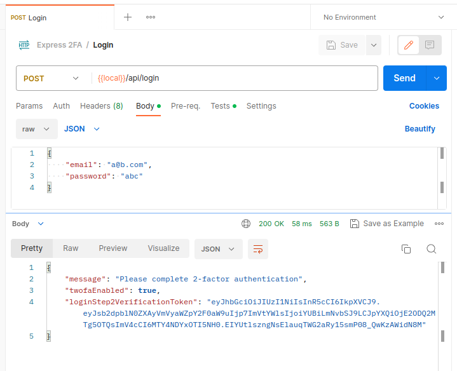Open the response JSON format dropdown
The image size is (457, 371).
coord(218,249)
